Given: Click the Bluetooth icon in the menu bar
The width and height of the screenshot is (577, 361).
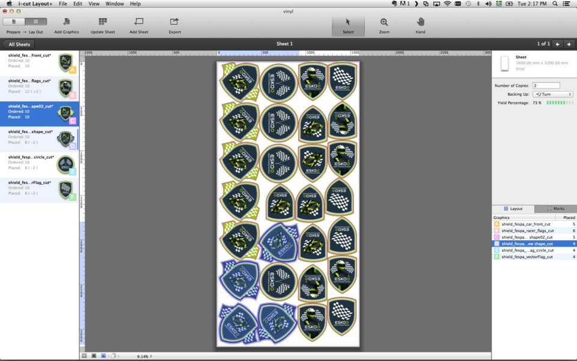Looking at the screenshot, I should tap(478, 4).
